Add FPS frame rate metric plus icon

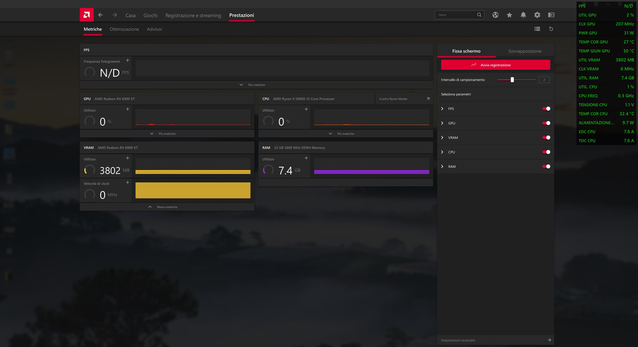128,60
